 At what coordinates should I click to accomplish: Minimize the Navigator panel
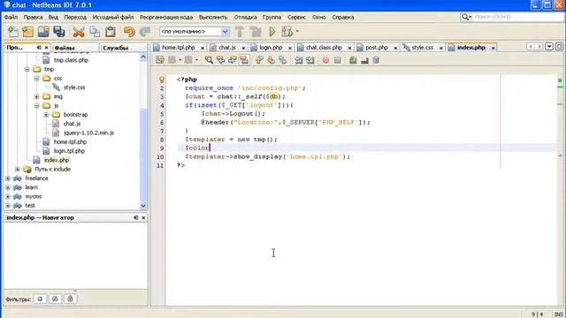135,218
